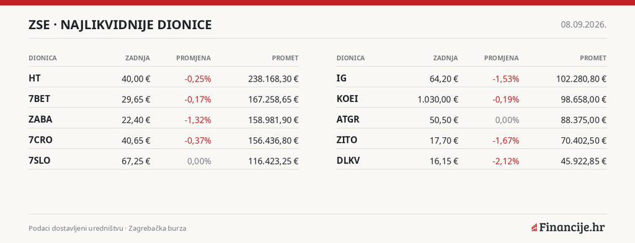
Task: Select HT turnover value 238.168,30 €
Action: 273,79
